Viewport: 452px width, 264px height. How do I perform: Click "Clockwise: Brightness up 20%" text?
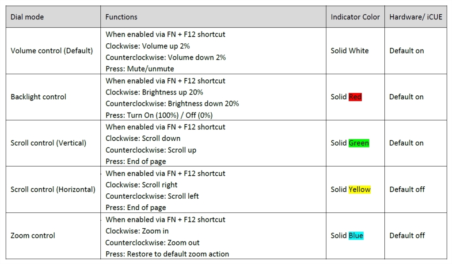(x=155, y=92)
